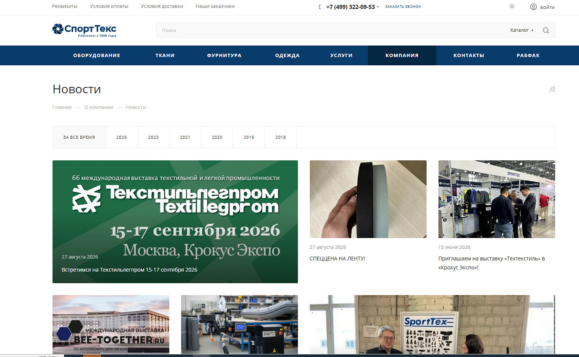Click the search magnifier icon

click(546, 31)
